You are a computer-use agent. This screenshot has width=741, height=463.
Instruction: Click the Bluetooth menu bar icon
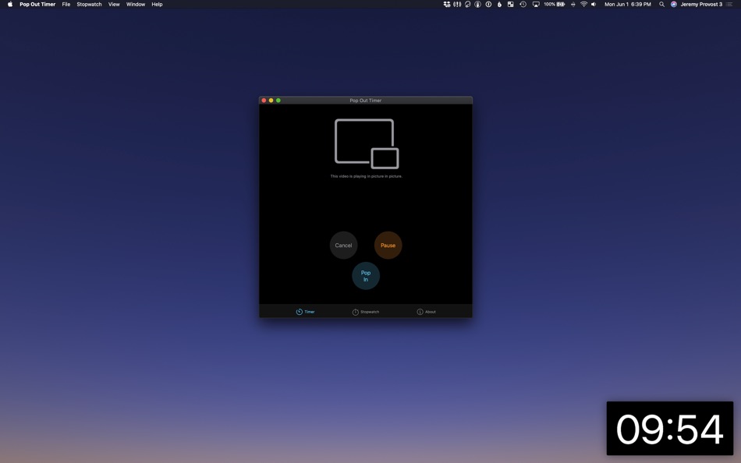tap(573, 4)
